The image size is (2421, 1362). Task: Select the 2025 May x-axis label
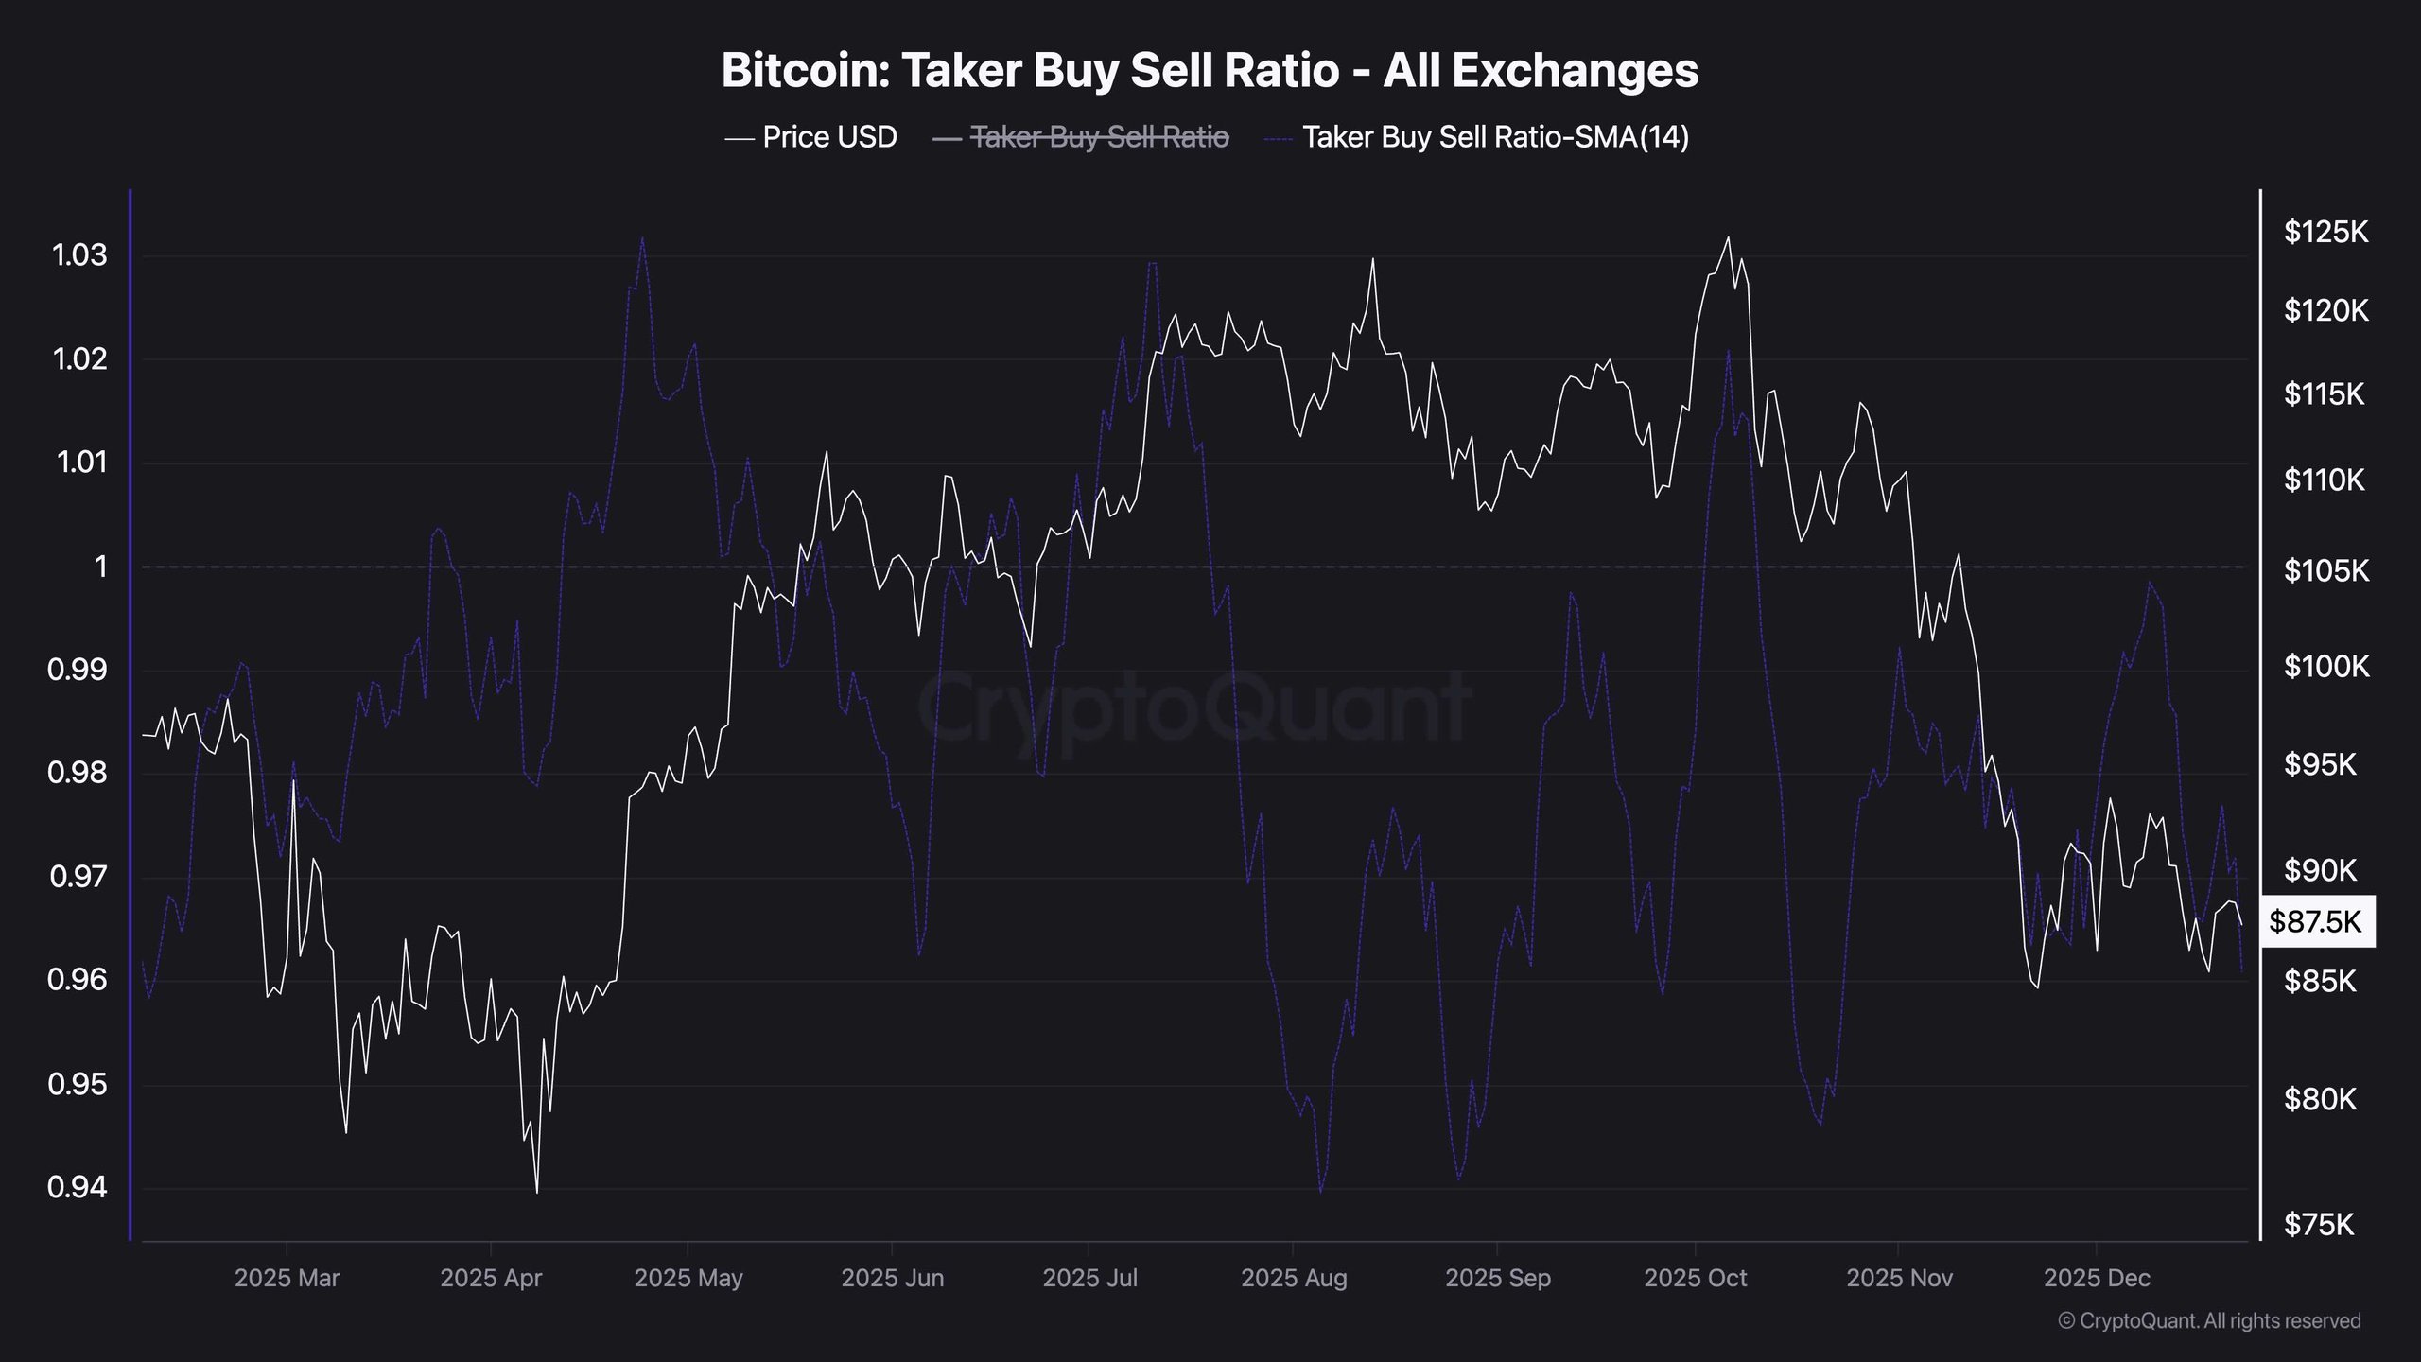coord(688,1279)
